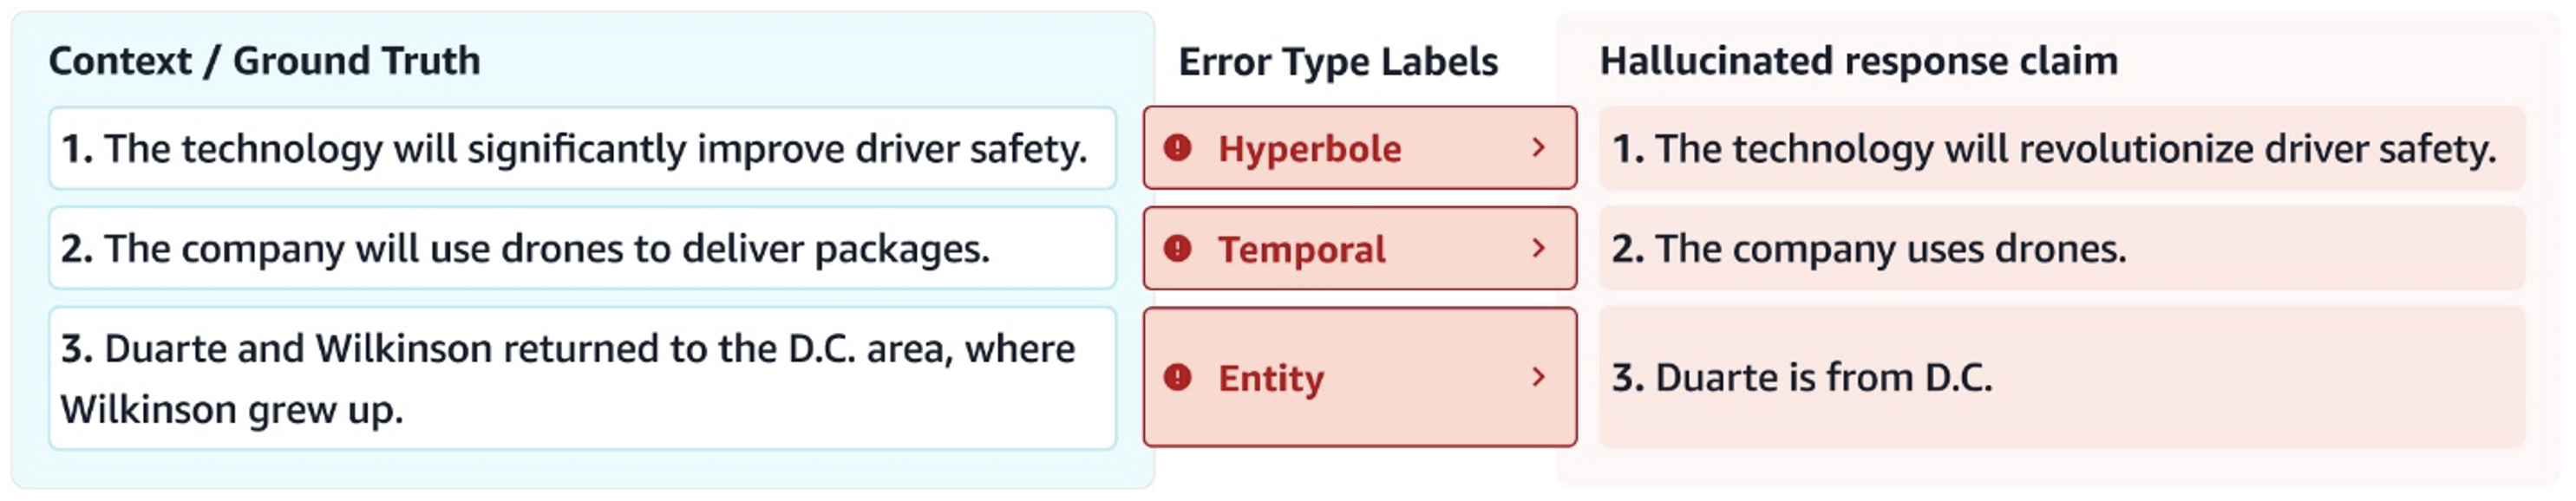The height and width of the screenshot is (501, 2576).
Task: Expand the Hyperbole label chevron
Action: 1538,148
